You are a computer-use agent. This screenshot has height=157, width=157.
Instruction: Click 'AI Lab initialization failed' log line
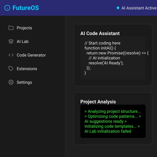coord(108,131)
